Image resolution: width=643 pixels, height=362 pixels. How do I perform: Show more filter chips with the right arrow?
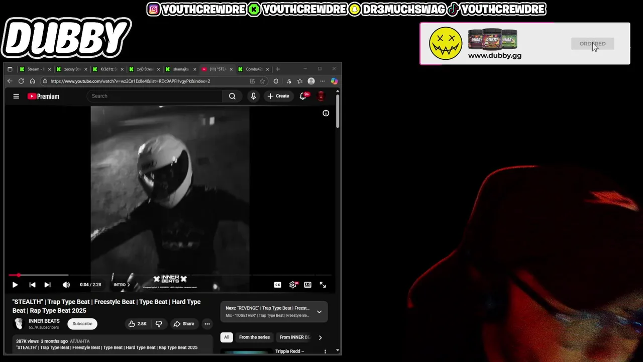pos(320,337)
